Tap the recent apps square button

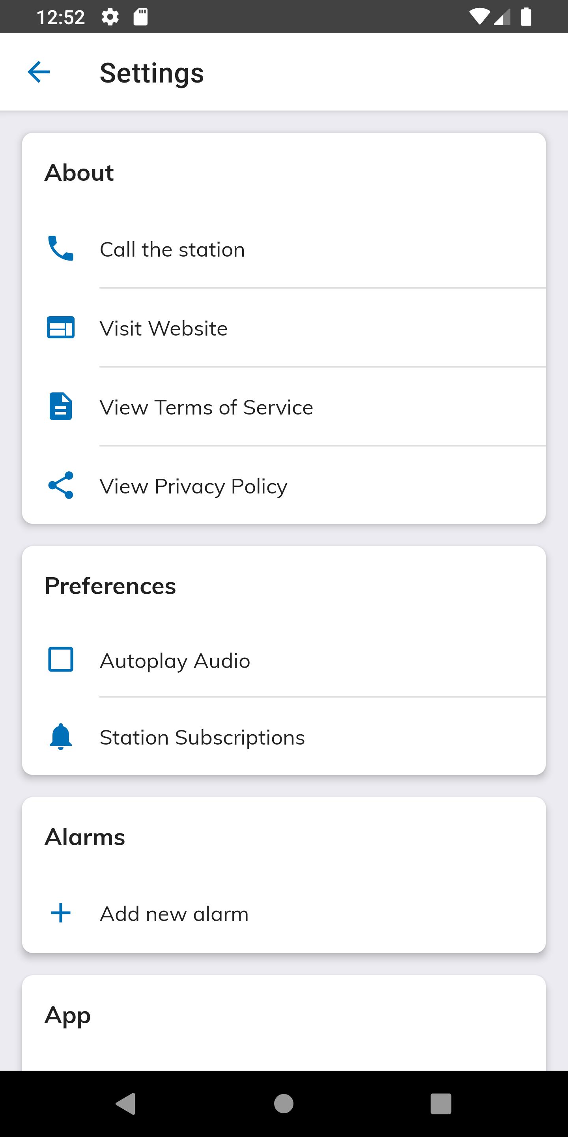441,1103
